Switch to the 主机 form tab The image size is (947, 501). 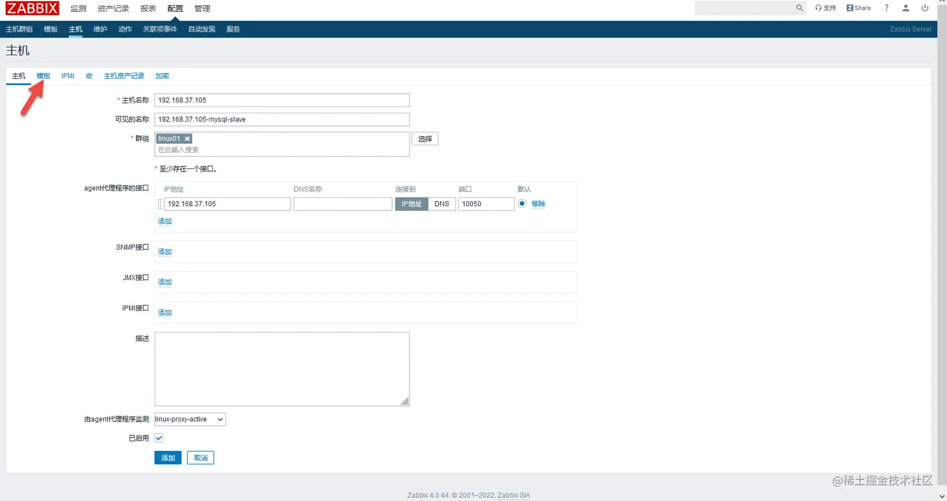(x=19, y=76)
